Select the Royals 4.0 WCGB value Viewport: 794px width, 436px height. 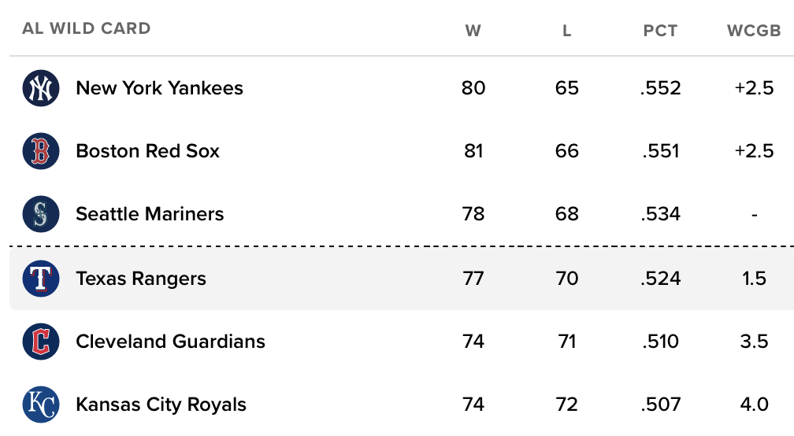click(754, 405)
